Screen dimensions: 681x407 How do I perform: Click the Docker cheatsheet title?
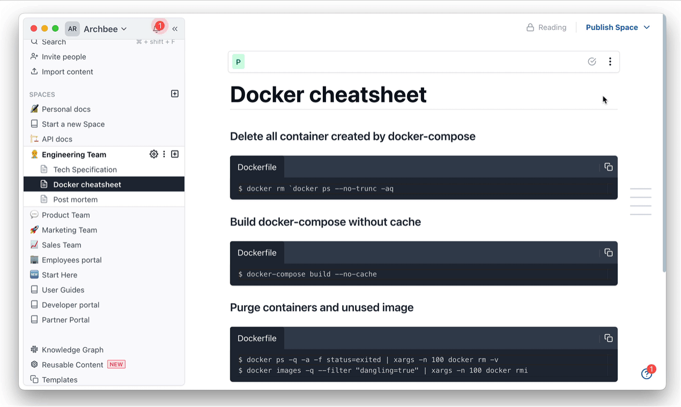328,95
